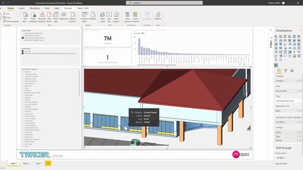Check Residential Sample Project
303x170 pixels.
tap(23, 40)
